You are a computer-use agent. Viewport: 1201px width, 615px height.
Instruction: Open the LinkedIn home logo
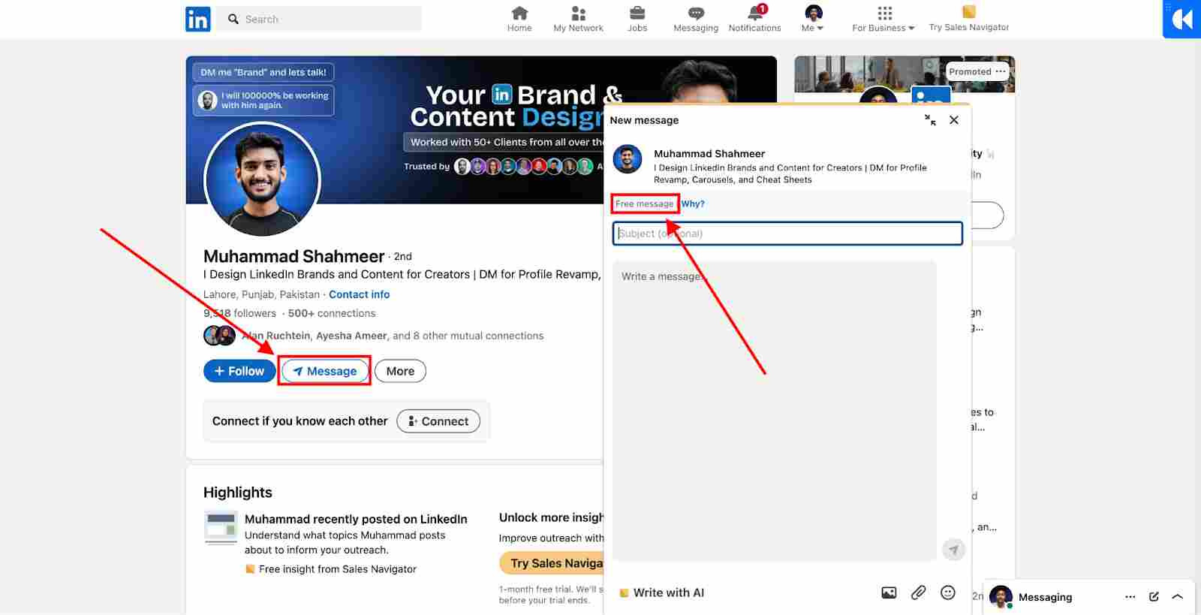(x=198, y=19)
